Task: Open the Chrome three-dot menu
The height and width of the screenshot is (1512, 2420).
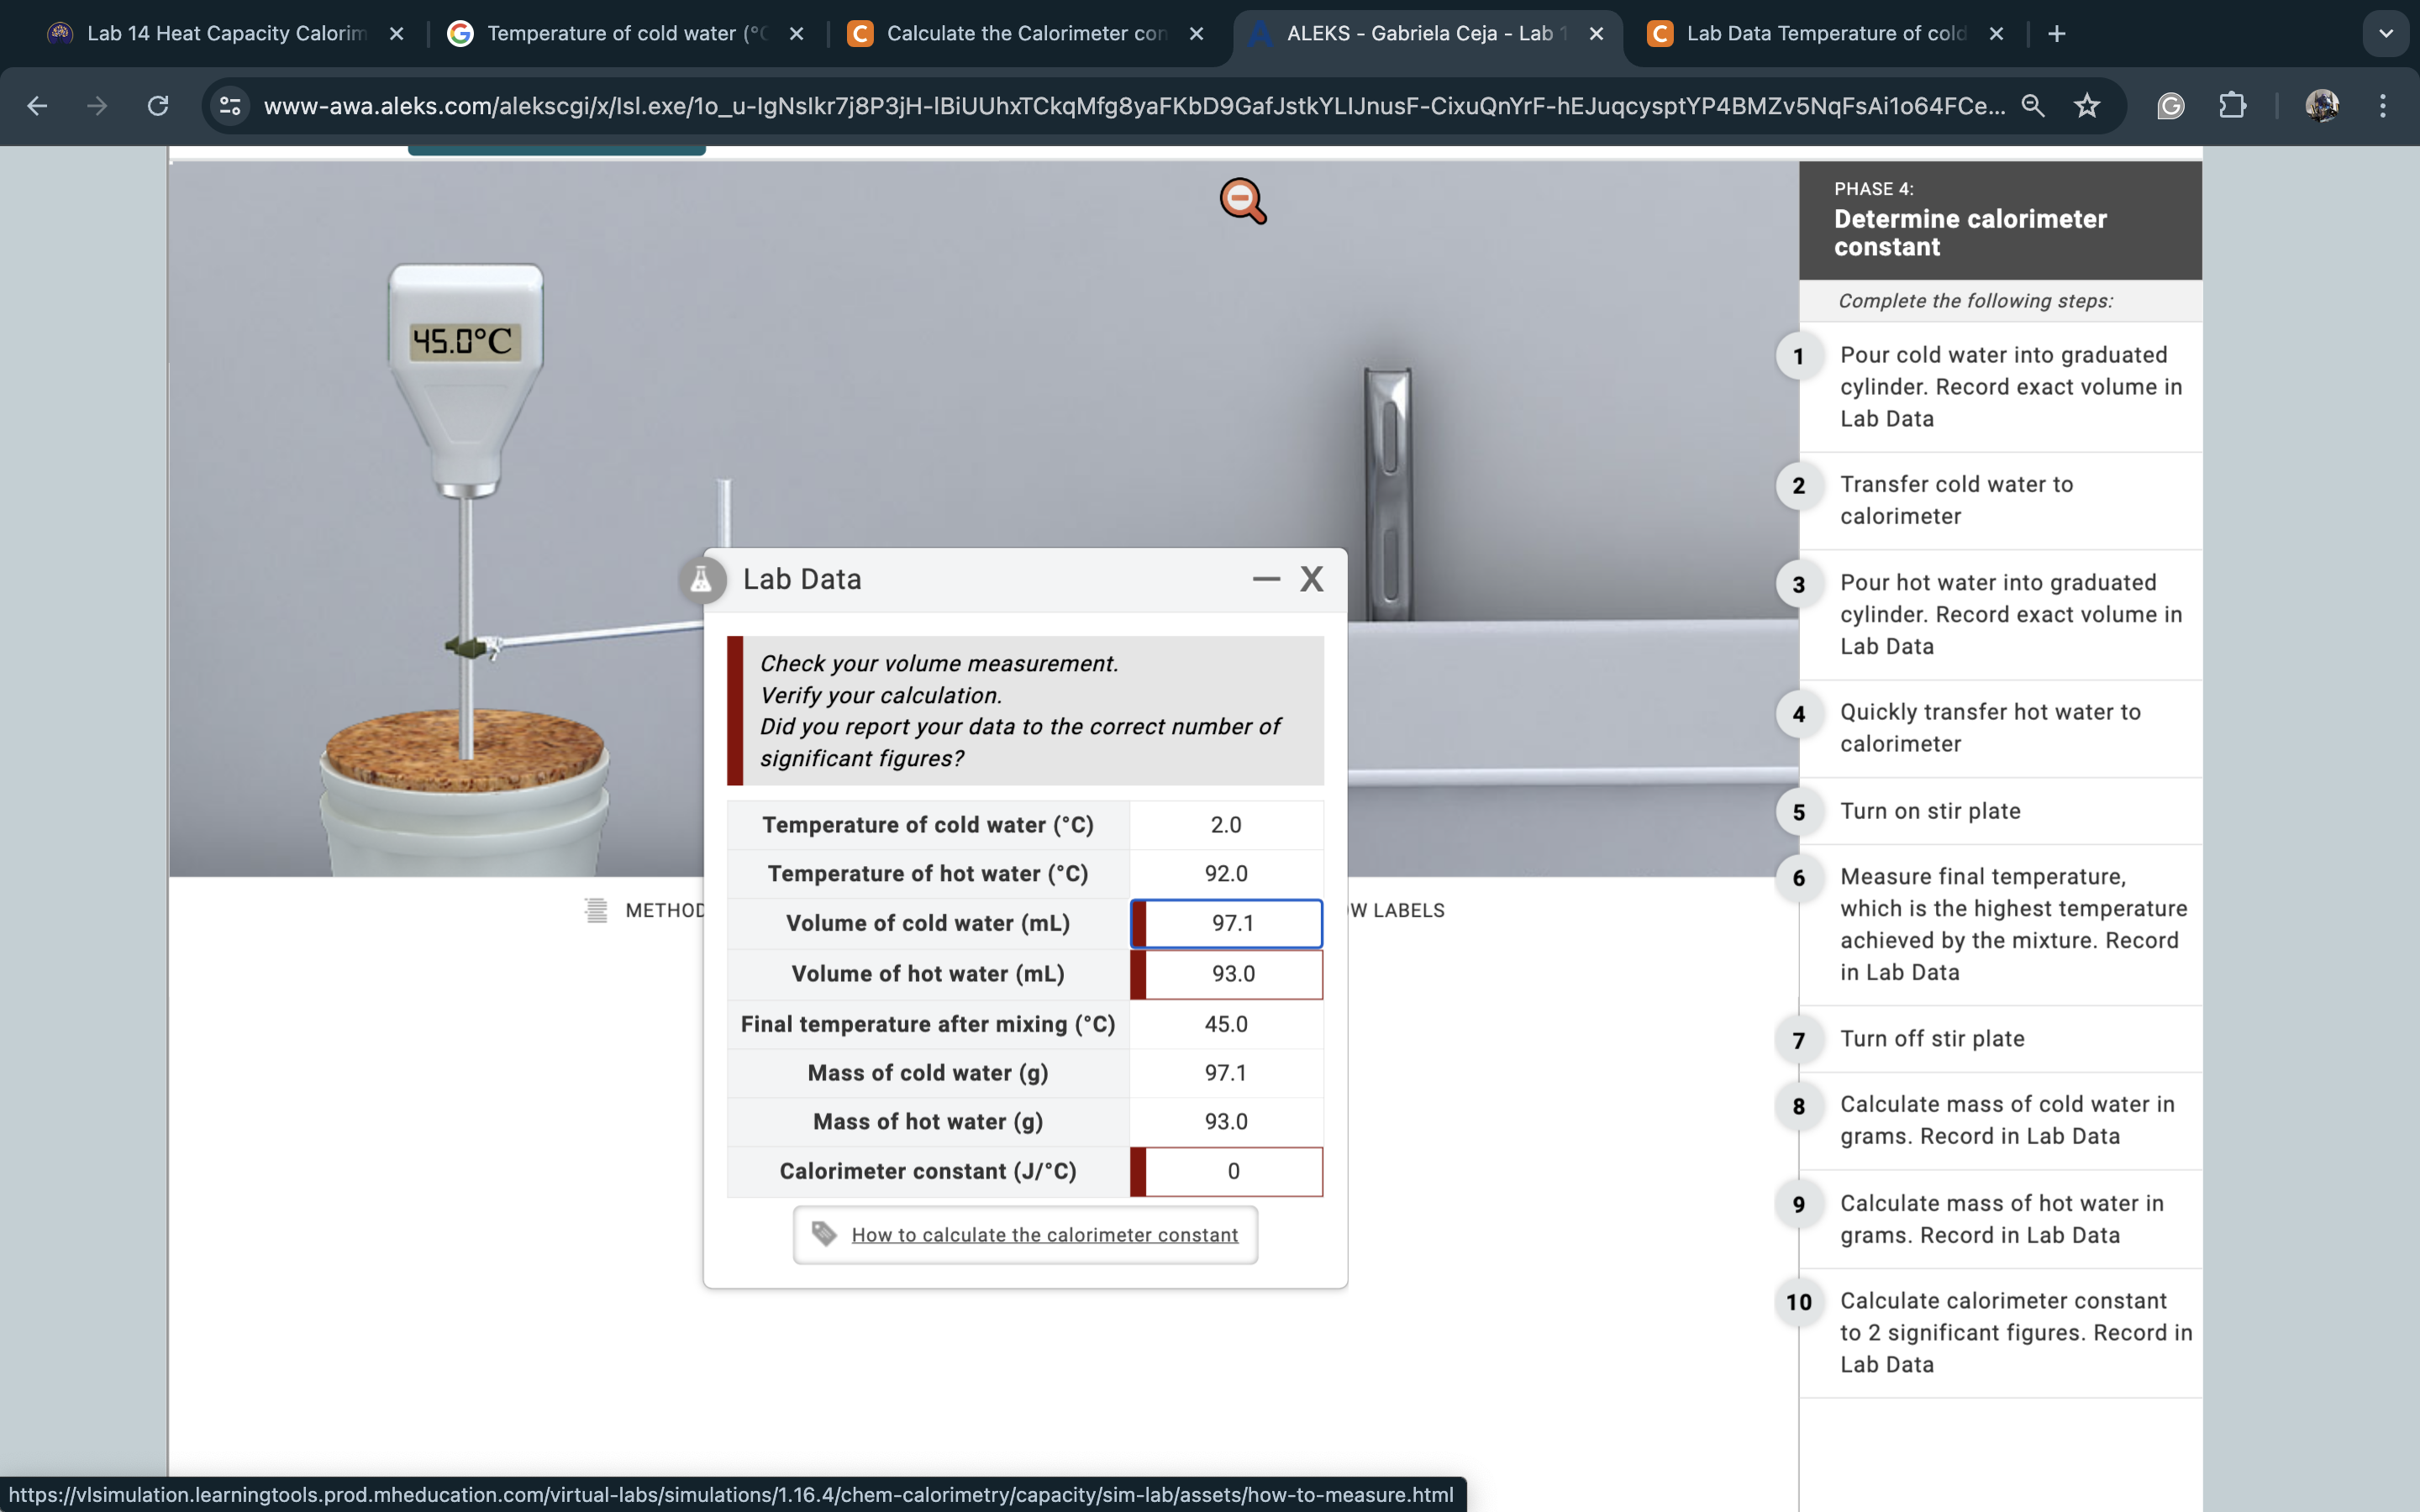Action: pos(2382,106)
